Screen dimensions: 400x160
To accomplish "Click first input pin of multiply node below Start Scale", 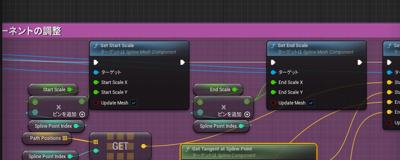I will click(35, 102).
